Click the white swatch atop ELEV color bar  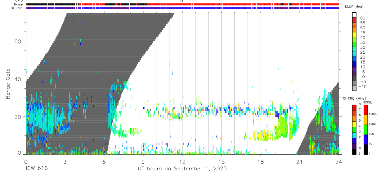tap(354, 15)
